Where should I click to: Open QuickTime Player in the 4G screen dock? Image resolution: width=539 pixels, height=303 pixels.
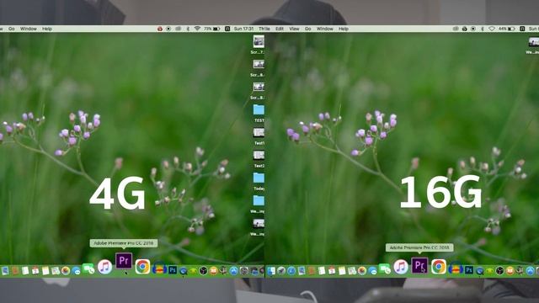coord(184,271)
